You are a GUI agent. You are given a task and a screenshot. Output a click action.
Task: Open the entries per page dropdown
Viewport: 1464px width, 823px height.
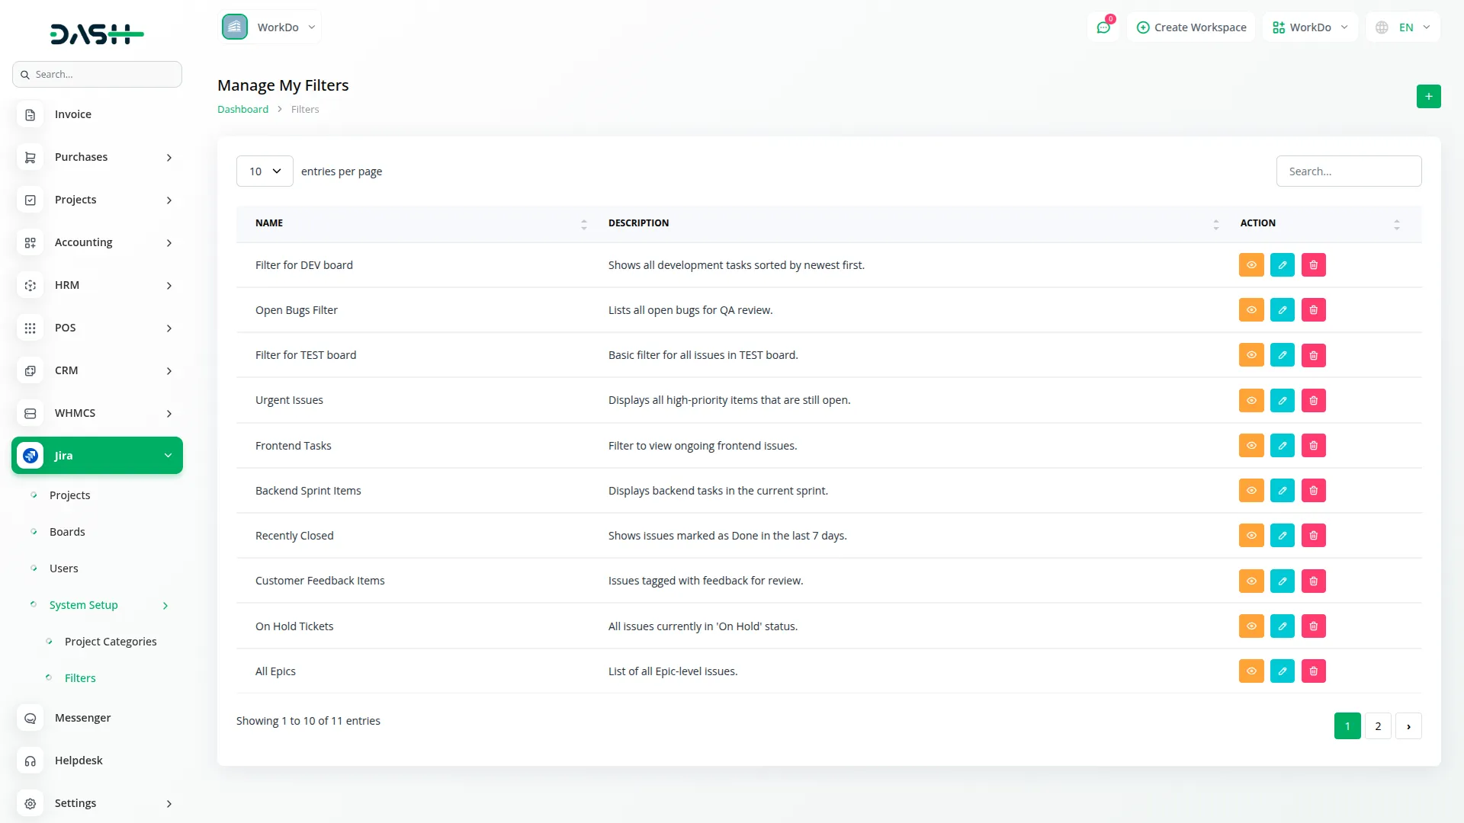tap(264, 171)
